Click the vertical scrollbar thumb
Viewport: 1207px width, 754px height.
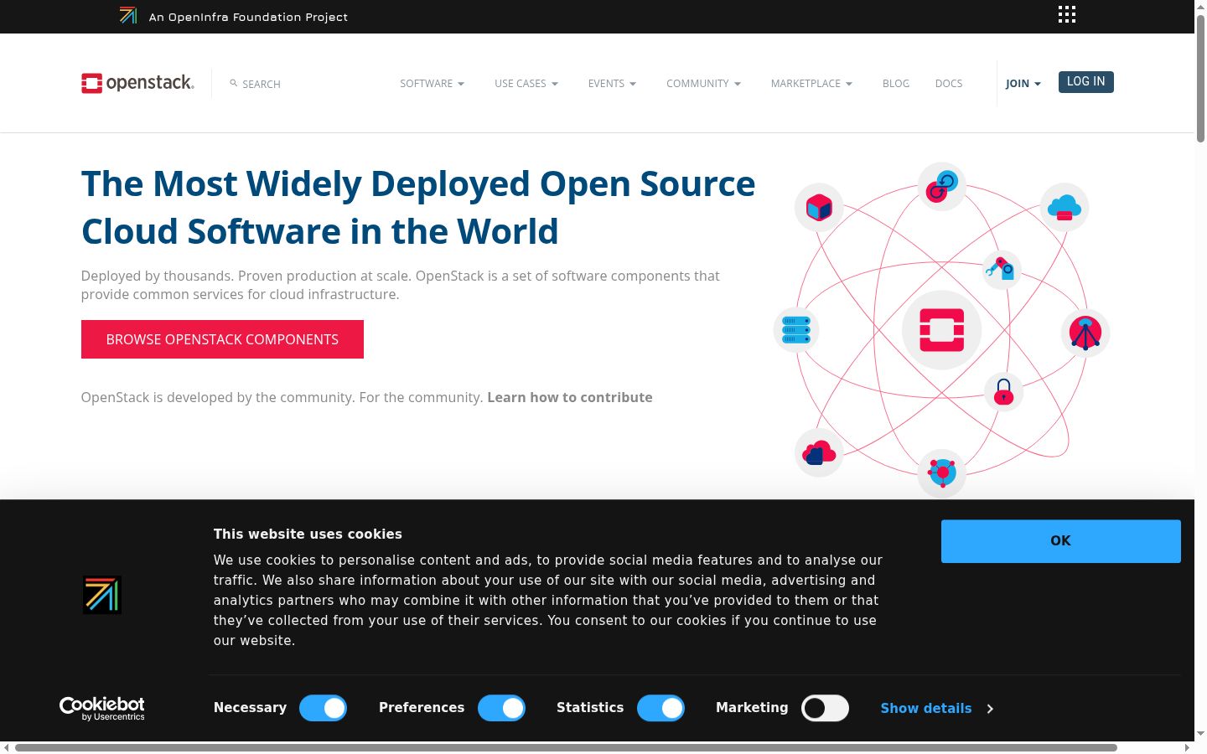[x=1200, y=78]
